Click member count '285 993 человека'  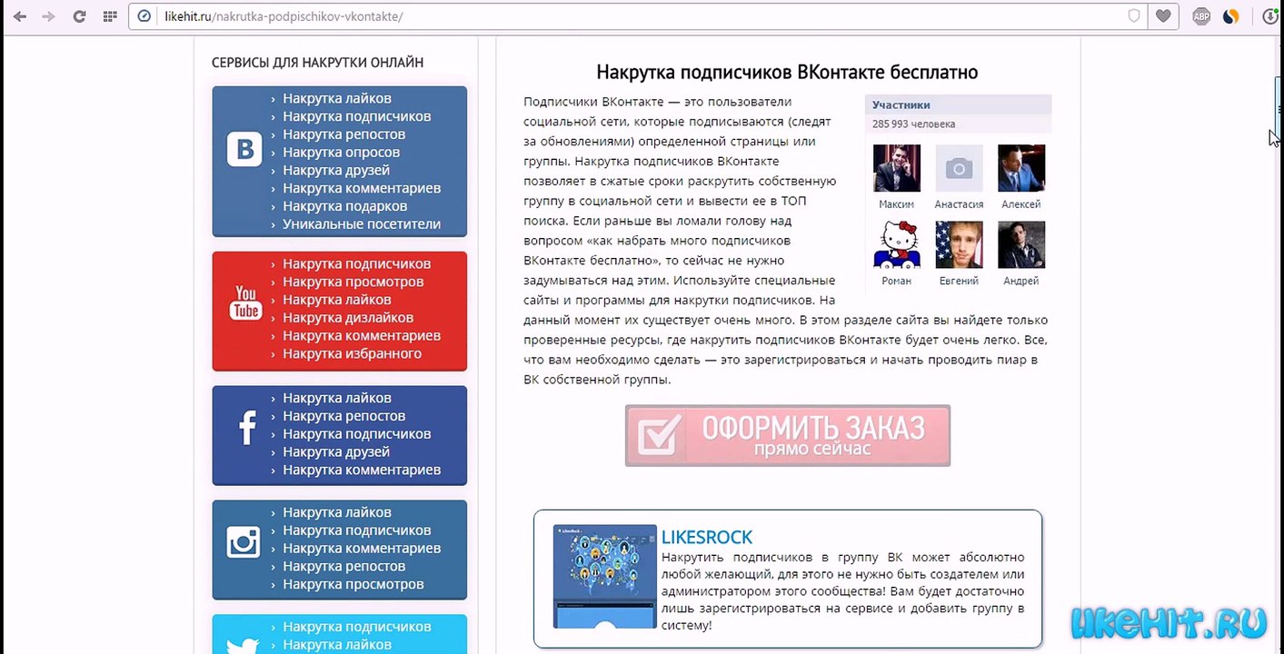coord(914,124)
